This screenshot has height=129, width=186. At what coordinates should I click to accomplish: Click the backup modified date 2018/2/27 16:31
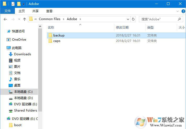tap(128, 35)
